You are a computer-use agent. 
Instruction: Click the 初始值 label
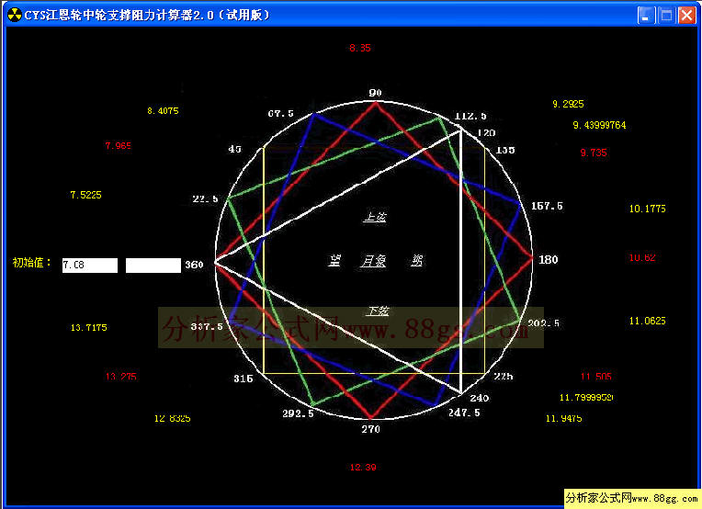[x=32, y=263]
